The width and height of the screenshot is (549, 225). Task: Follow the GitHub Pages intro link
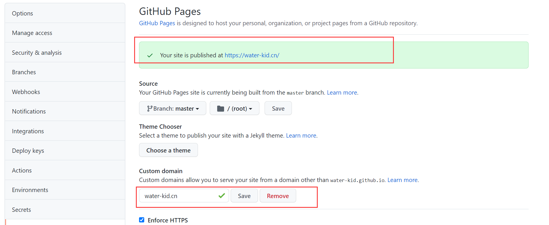tap(157, 23)
